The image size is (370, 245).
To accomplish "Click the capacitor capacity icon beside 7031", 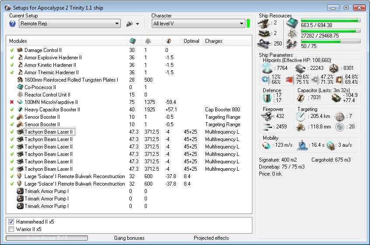I will 300,97.
